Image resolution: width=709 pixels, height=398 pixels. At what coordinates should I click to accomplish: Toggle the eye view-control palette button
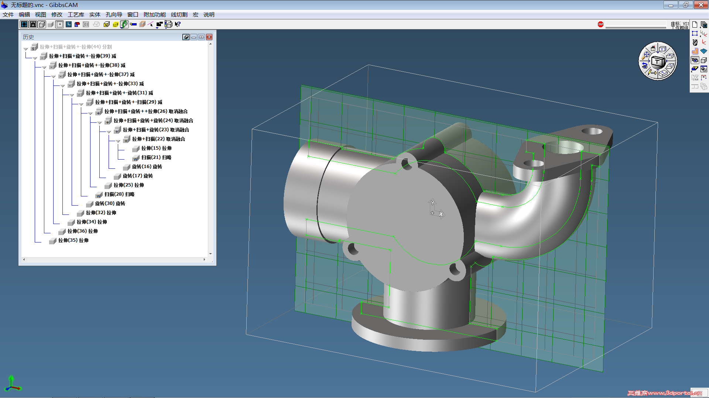[695, 60]
